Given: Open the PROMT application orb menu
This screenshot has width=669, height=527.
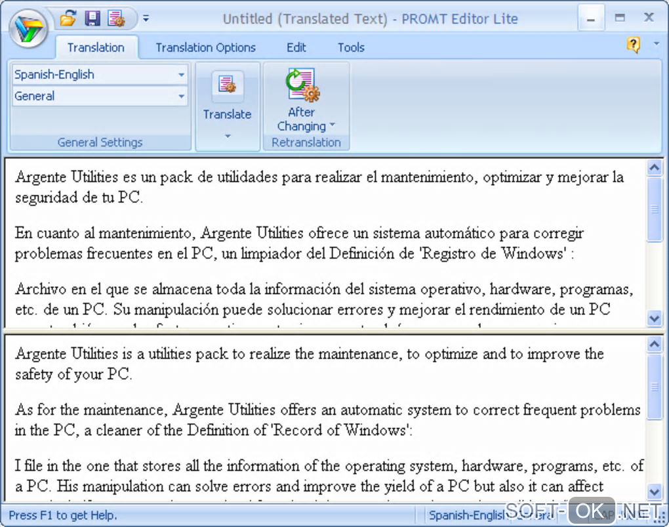Looking at the screenshot, I should (28, 28).
